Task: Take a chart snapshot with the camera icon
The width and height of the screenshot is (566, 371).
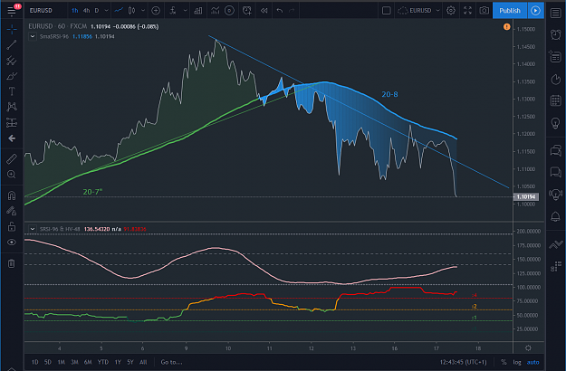Action: (484, 11)
